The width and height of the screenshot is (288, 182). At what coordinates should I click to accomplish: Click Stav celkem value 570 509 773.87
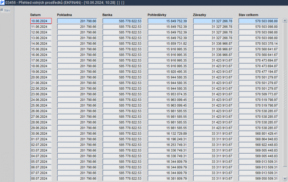point(258,94)
